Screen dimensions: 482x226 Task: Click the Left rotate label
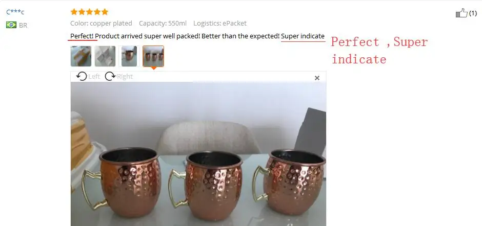[x=94, y=76]
